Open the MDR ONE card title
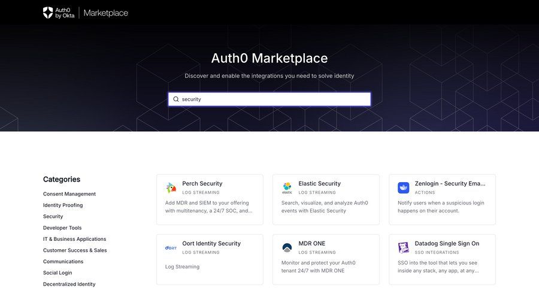 point(312,243)
